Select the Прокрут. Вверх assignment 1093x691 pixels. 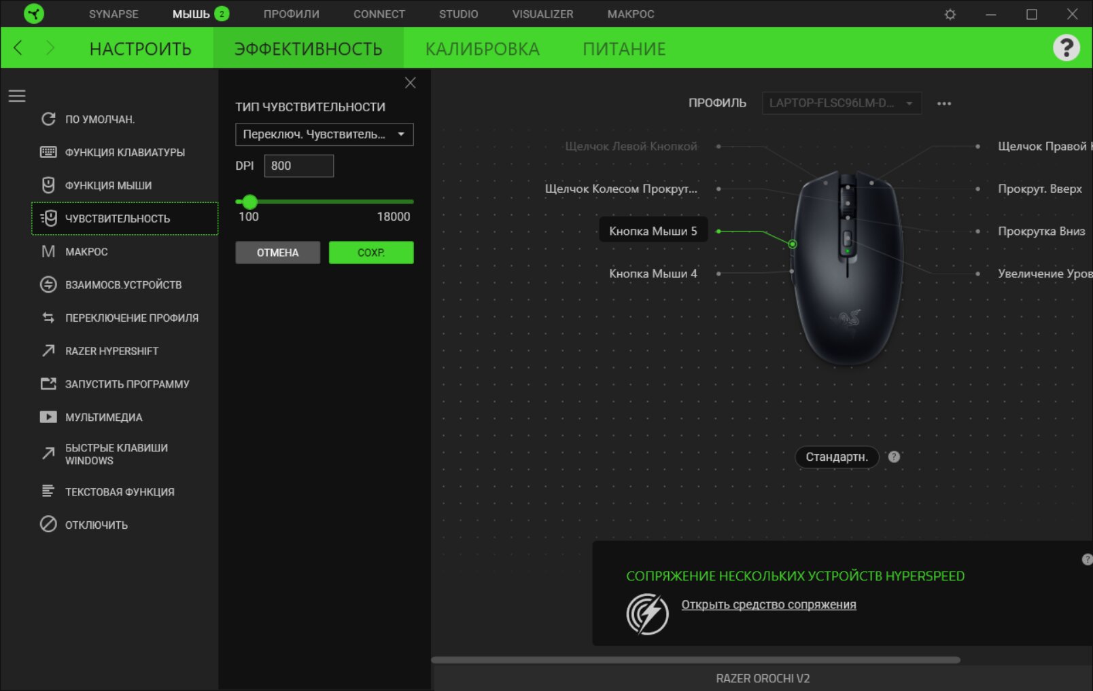1040,189
